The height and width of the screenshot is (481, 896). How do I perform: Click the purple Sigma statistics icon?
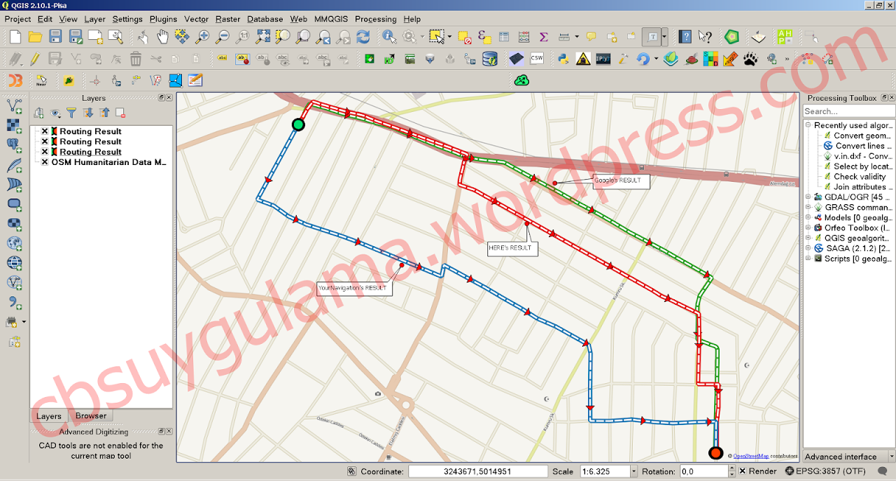544,36
